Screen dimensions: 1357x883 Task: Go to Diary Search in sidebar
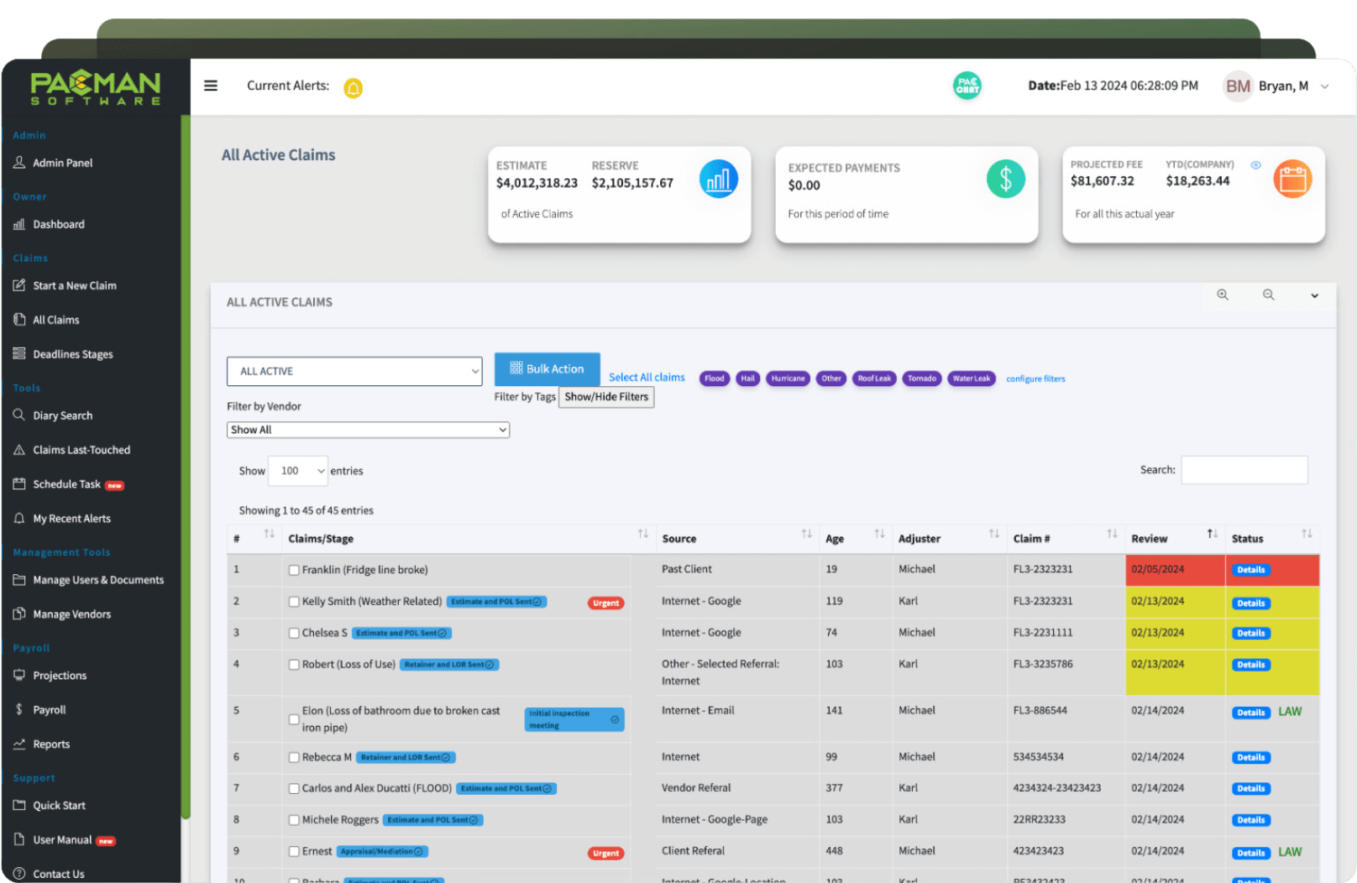coord(62,415)
